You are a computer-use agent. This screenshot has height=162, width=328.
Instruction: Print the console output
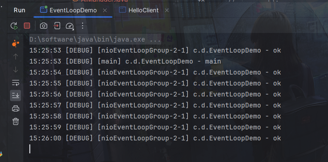[x=15, y=108]
